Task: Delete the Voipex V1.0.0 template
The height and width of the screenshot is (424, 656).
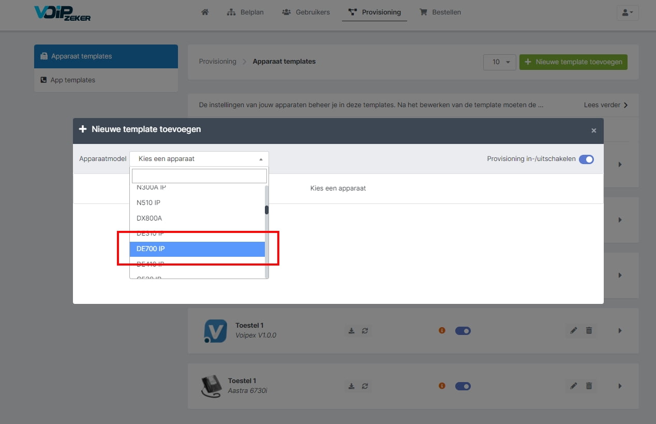Action: coord(589,330)
